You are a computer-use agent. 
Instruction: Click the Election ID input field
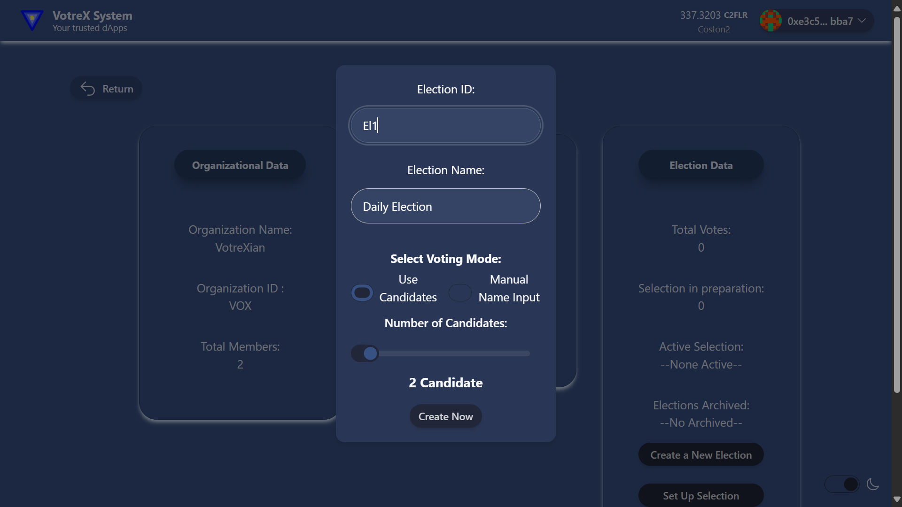[446, 126]
